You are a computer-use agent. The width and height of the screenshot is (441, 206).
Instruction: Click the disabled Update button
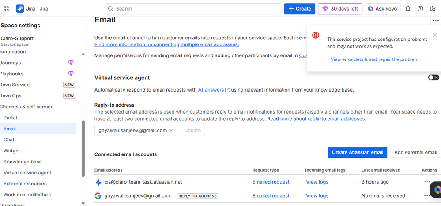coord(192,130)
